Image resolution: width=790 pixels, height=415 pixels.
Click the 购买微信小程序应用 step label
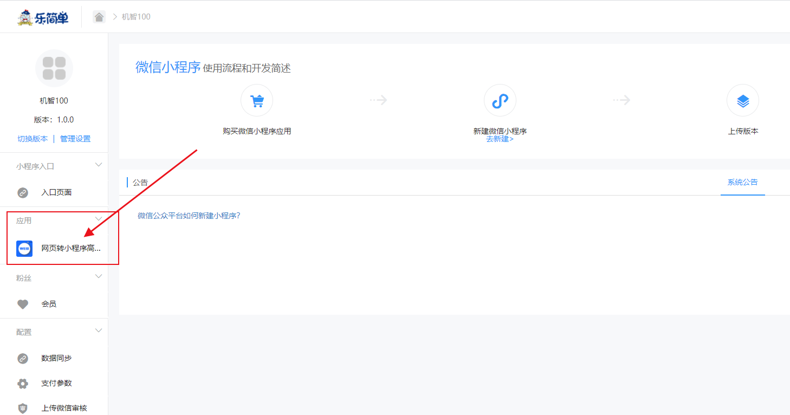point(257,131)
